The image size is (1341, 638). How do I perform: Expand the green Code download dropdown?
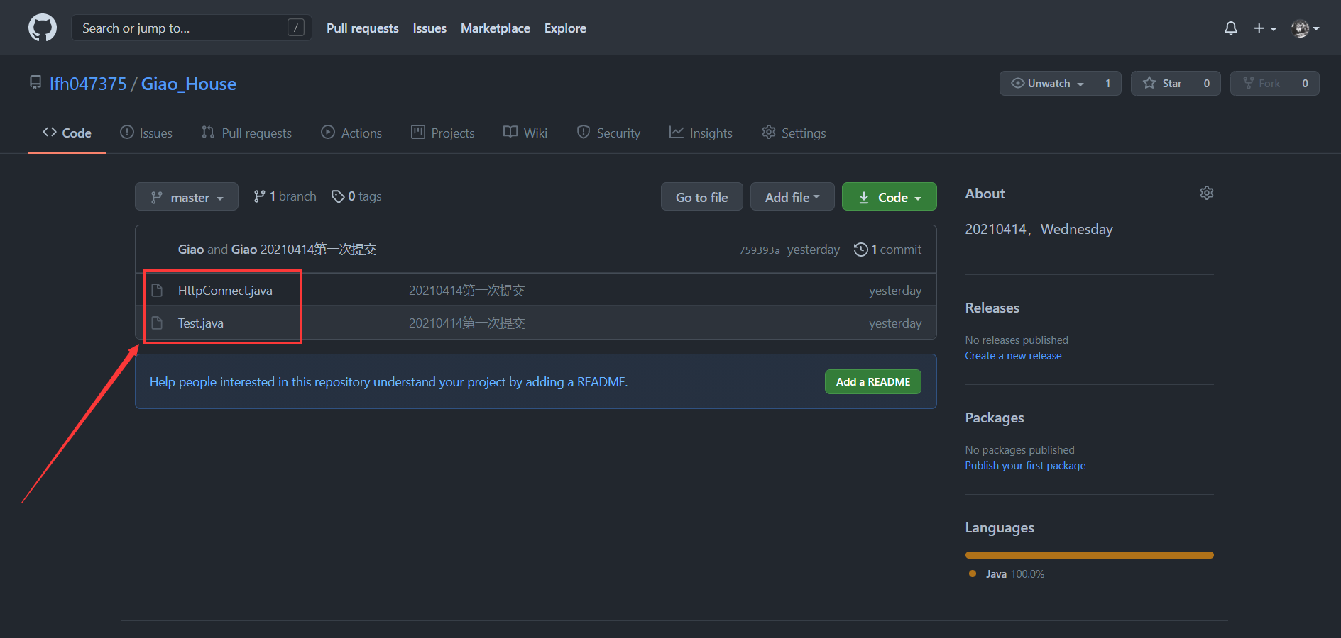point(889,197)
